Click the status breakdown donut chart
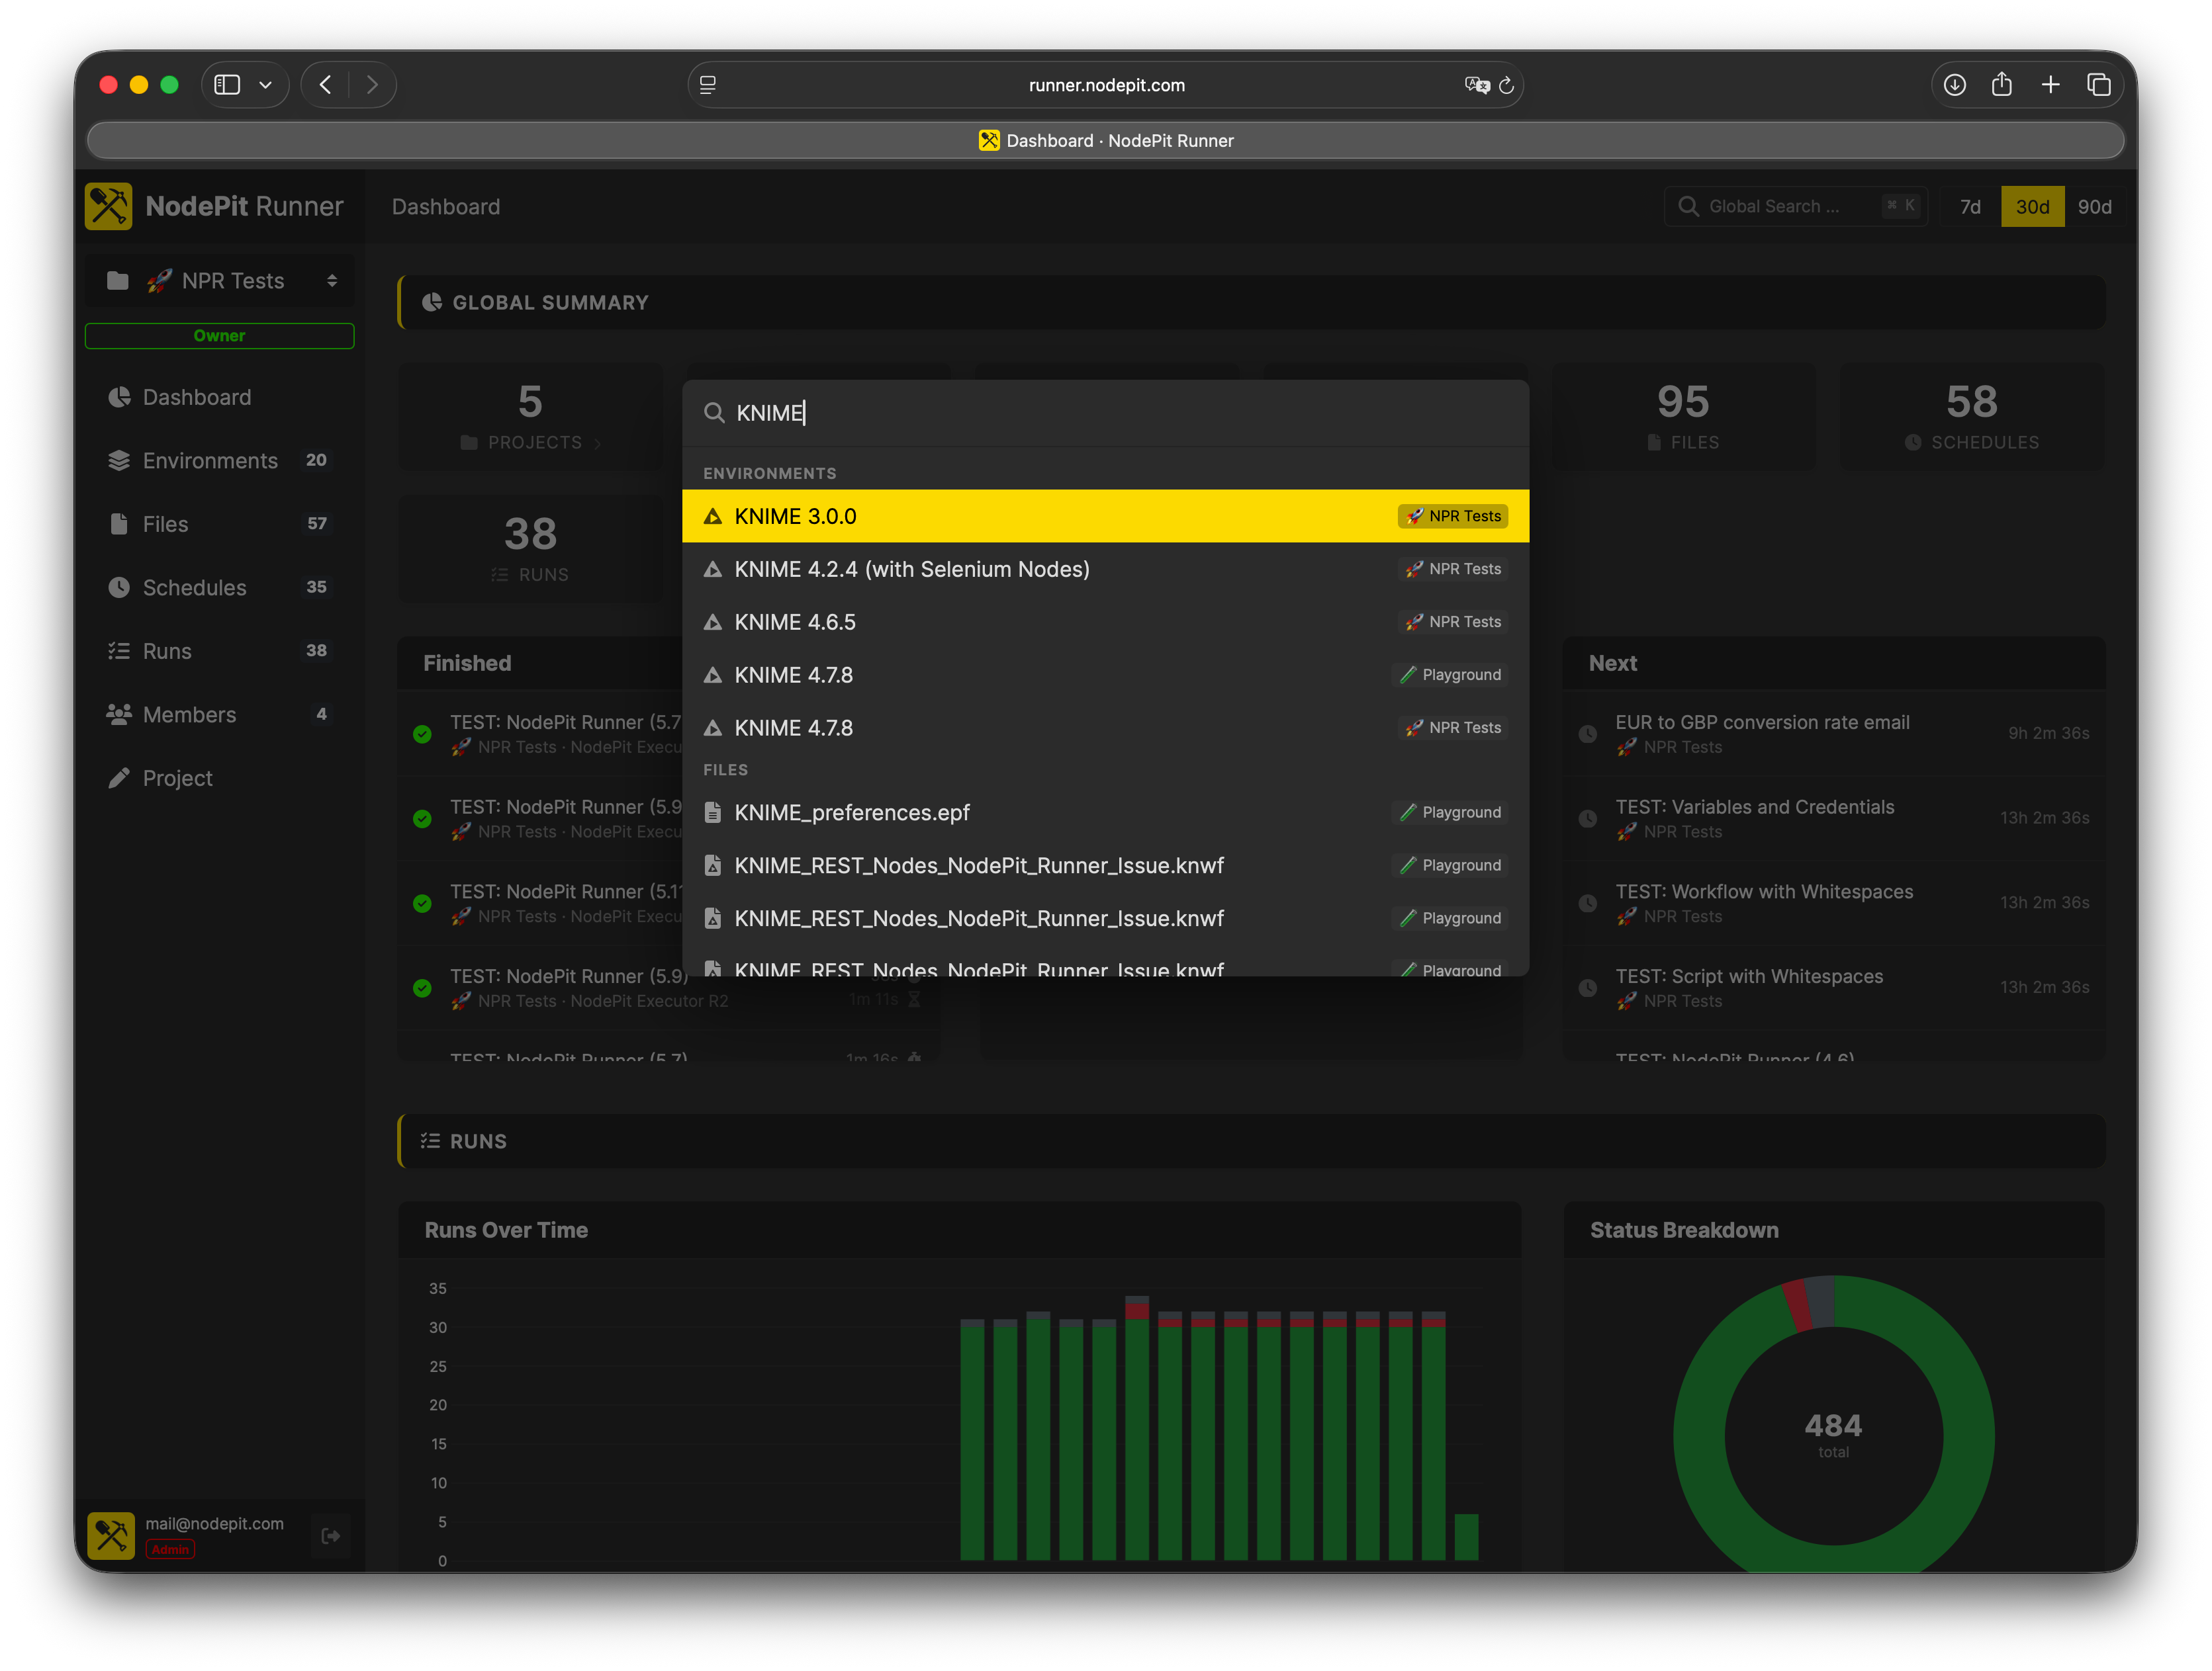The image size is (2212, 1671). 1834,1424
